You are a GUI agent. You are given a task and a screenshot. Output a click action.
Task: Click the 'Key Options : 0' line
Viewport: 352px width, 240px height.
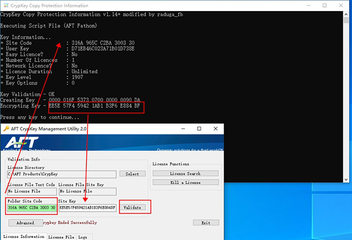click(x=38, y=83)
